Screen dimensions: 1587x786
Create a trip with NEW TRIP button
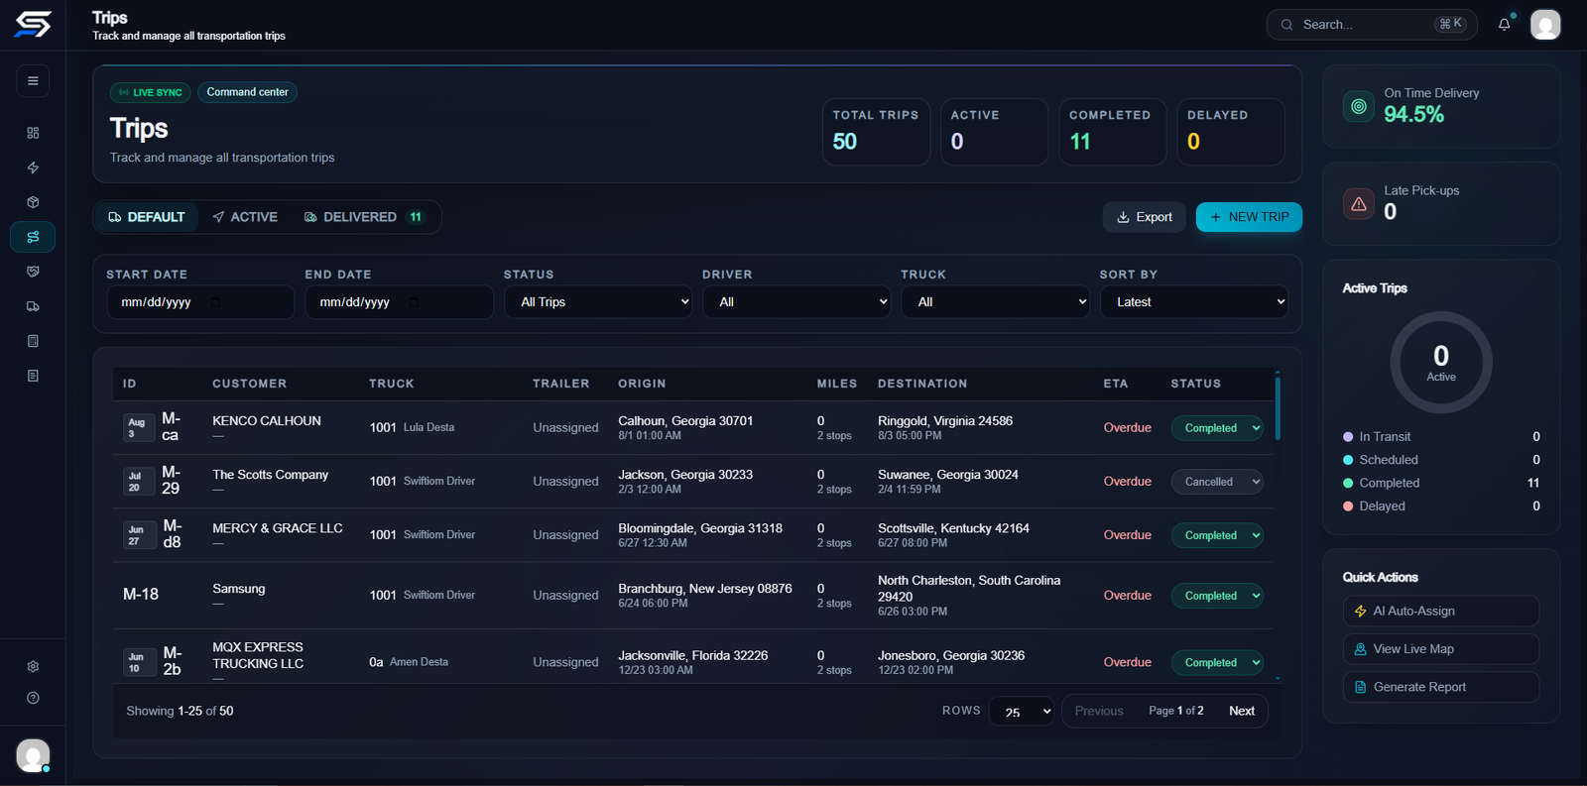[1249, 217]
